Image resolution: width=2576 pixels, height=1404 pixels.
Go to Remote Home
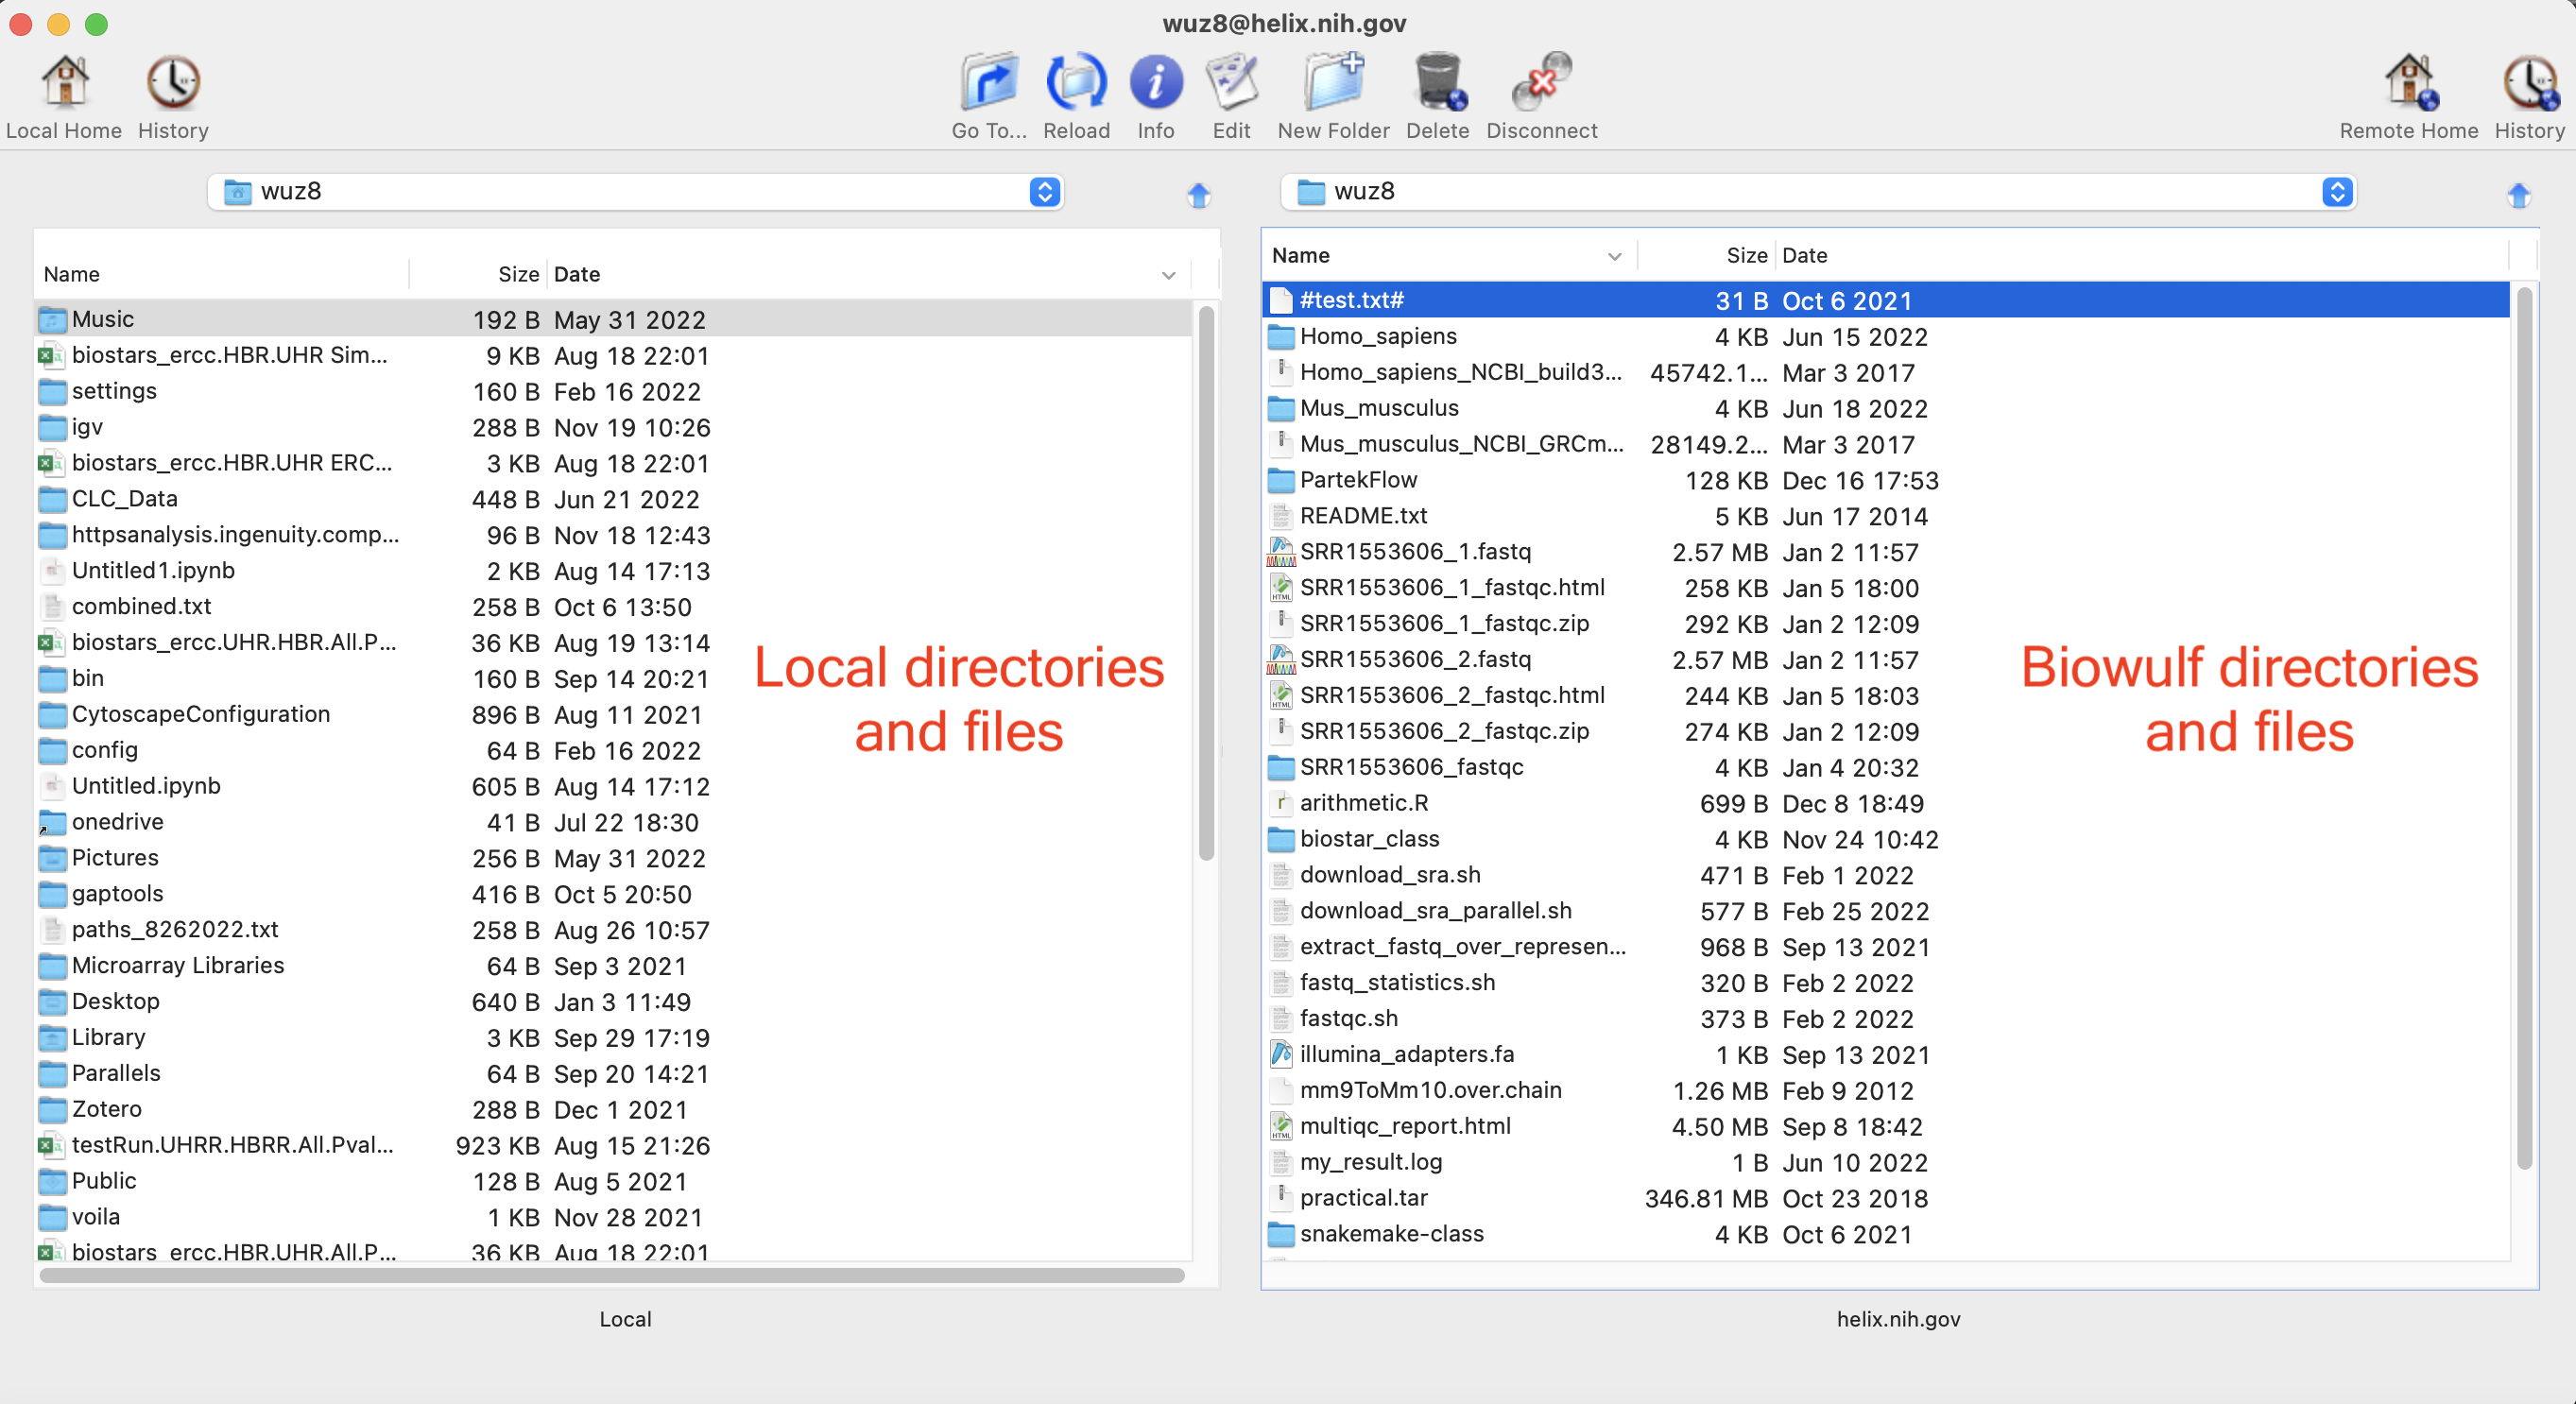point(2408,84)
